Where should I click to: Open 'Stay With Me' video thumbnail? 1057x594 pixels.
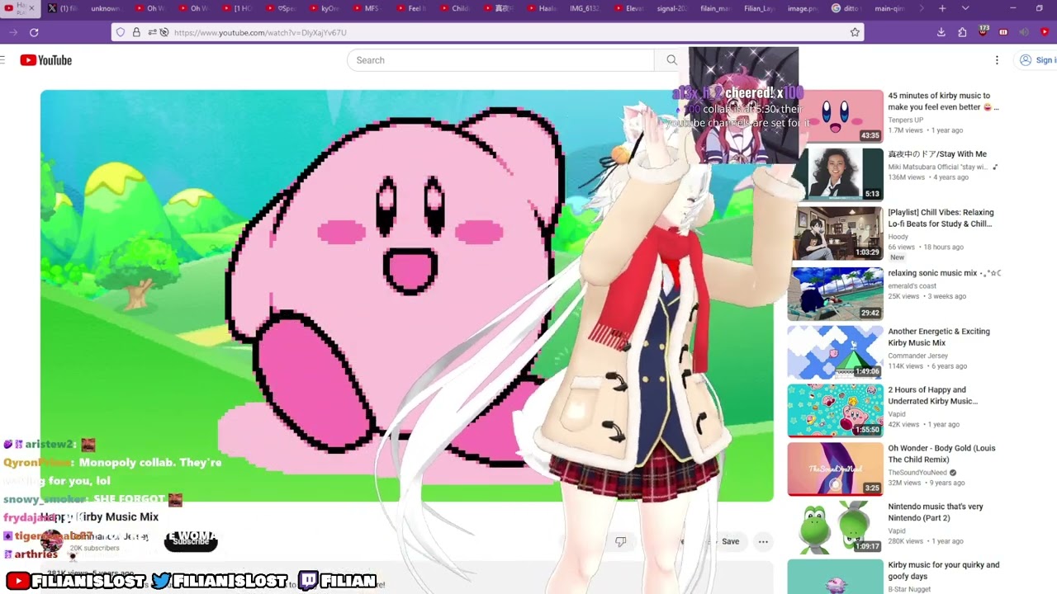(x=837, y=175)
